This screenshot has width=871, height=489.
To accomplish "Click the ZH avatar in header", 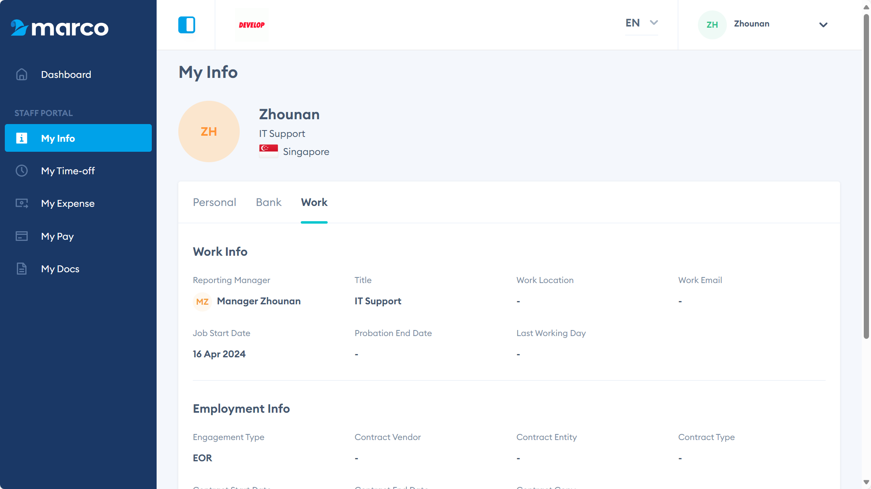I will point(712,25).
